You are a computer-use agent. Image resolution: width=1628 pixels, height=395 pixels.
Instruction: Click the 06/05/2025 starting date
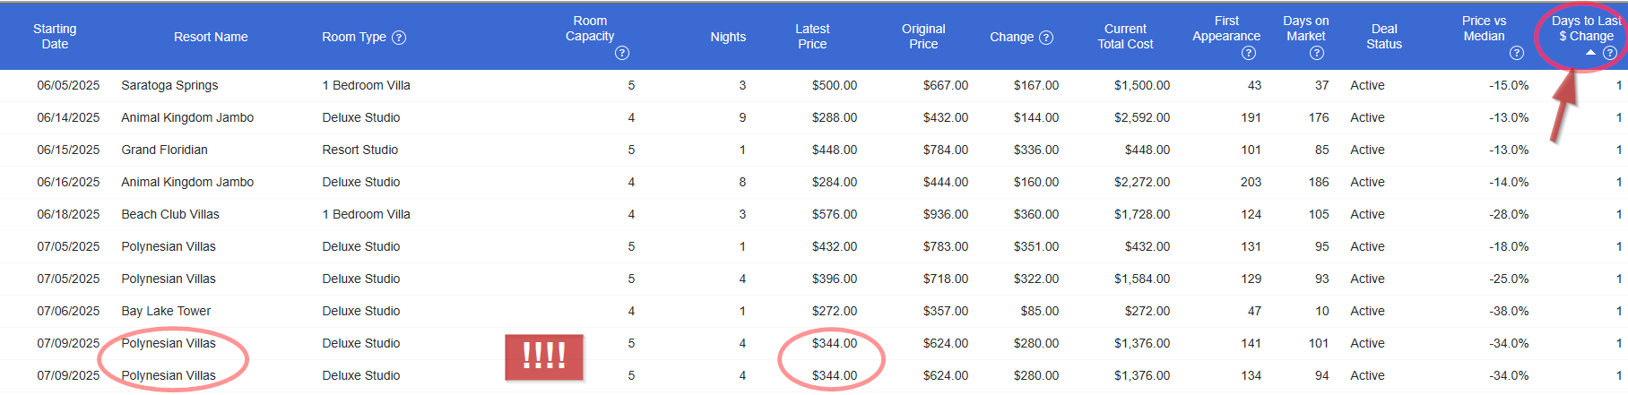[x=68, y=86]
